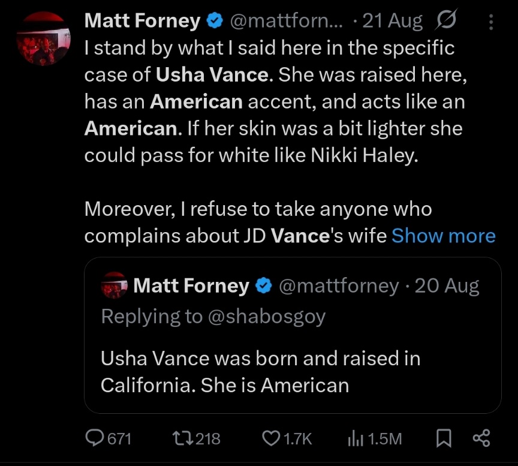This screenshot has width=518, height=466.
Task: Open the 20 Aug quoted tweet timestamp
Action: click(447, 286)
